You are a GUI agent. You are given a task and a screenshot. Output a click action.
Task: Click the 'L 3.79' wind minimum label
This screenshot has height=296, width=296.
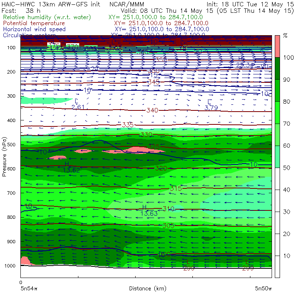coord(211,105)
